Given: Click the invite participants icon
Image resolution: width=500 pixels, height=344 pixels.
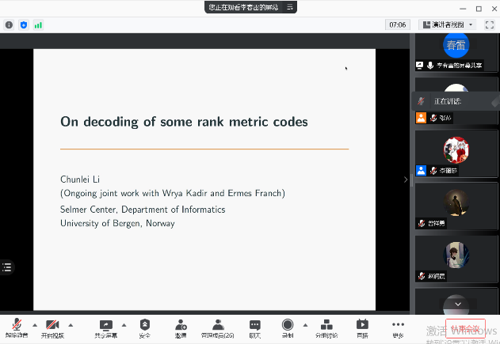Looking at the screenshot, I should point(181,327).
